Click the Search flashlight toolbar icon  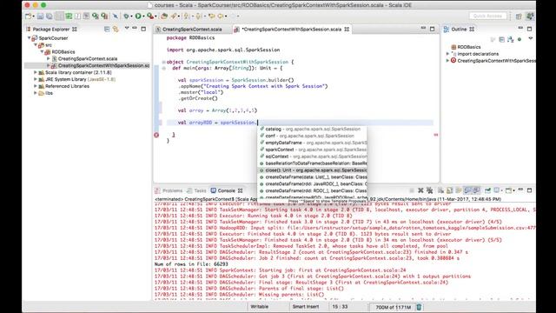click(174, 16)
